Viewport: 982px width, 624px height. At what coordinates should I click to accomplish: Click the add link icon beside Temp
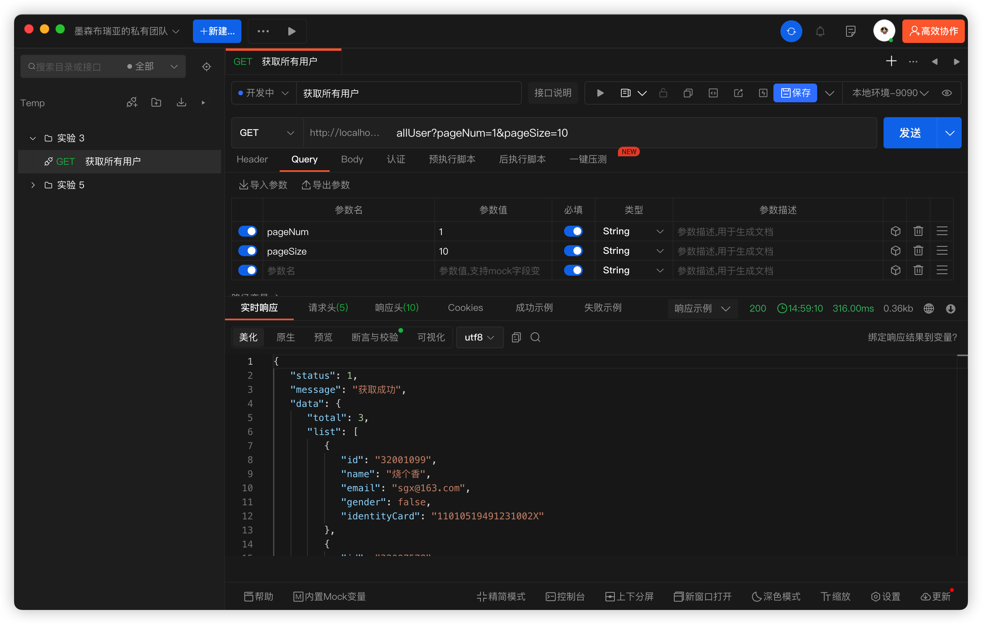pos(132,102)
